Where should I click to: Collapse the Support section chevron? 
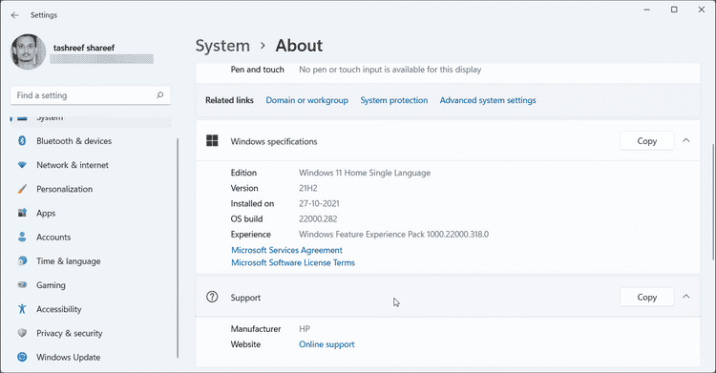[x=685, y=297]
